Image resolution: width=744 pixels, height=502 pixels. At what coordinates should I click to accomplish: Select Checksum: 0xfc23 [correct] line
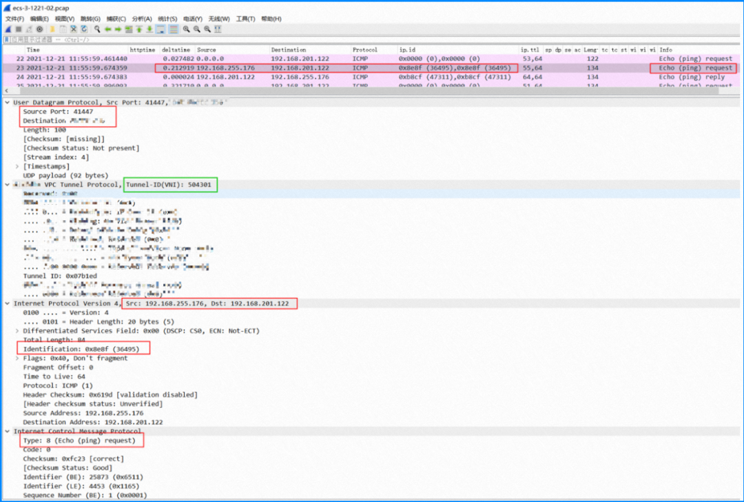click(74, 459)
